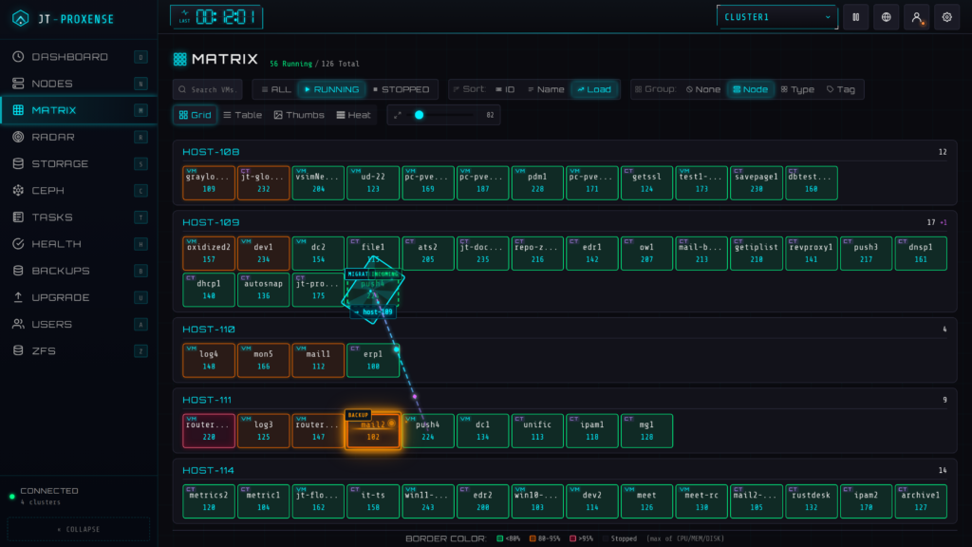Switch to the Heat view tab
This screenshot has width=972, height=547.
point(353,115)
